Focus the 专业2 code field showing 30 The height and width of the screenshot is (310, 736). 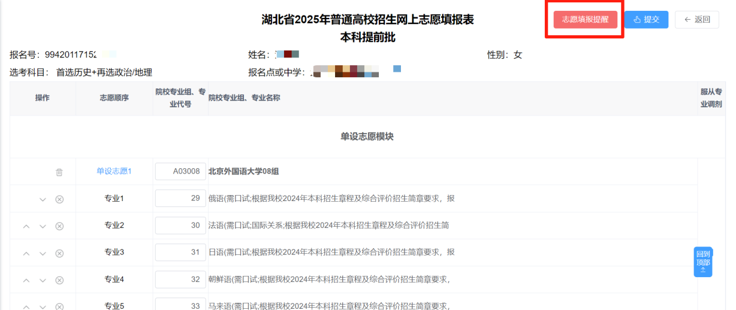click(x=180, y=225)
